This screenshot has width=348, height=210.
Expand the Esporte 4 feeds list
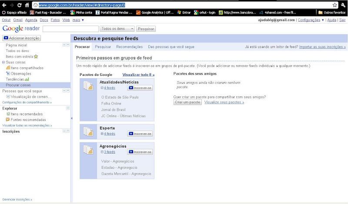(x=102, y=134)
